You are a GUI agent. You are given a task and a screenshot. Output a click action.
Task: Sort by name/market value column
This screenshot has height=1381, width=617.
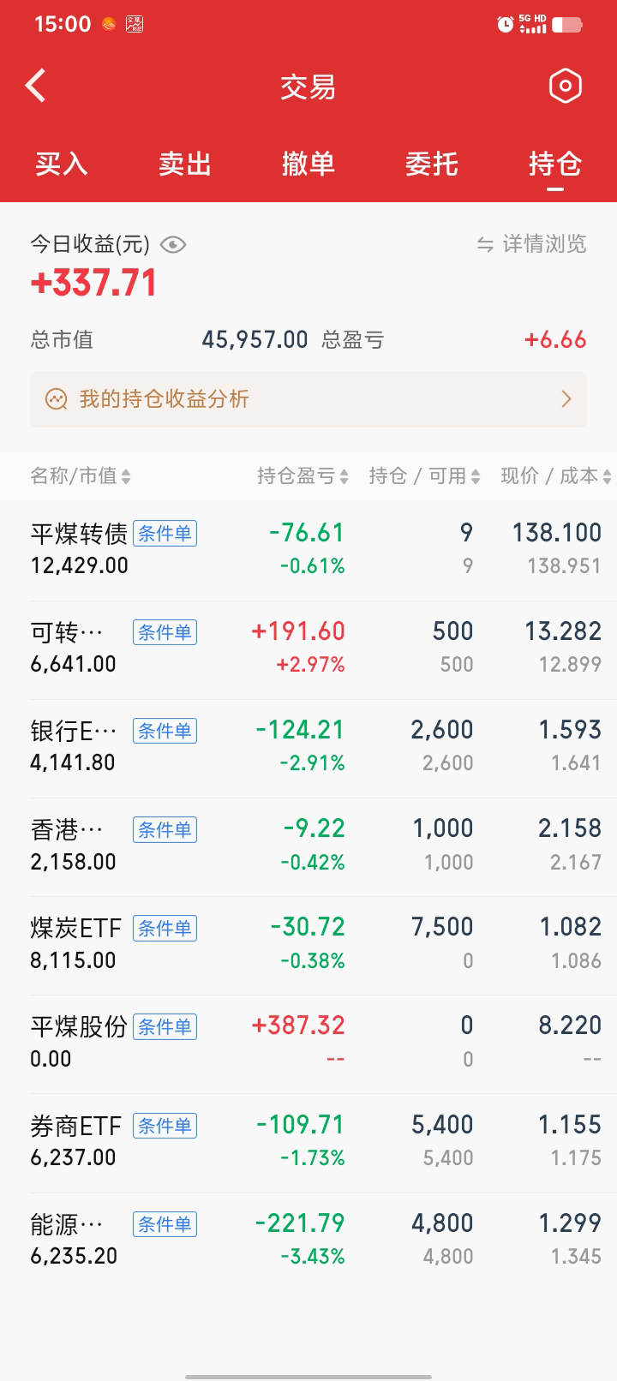pos(81,476)
